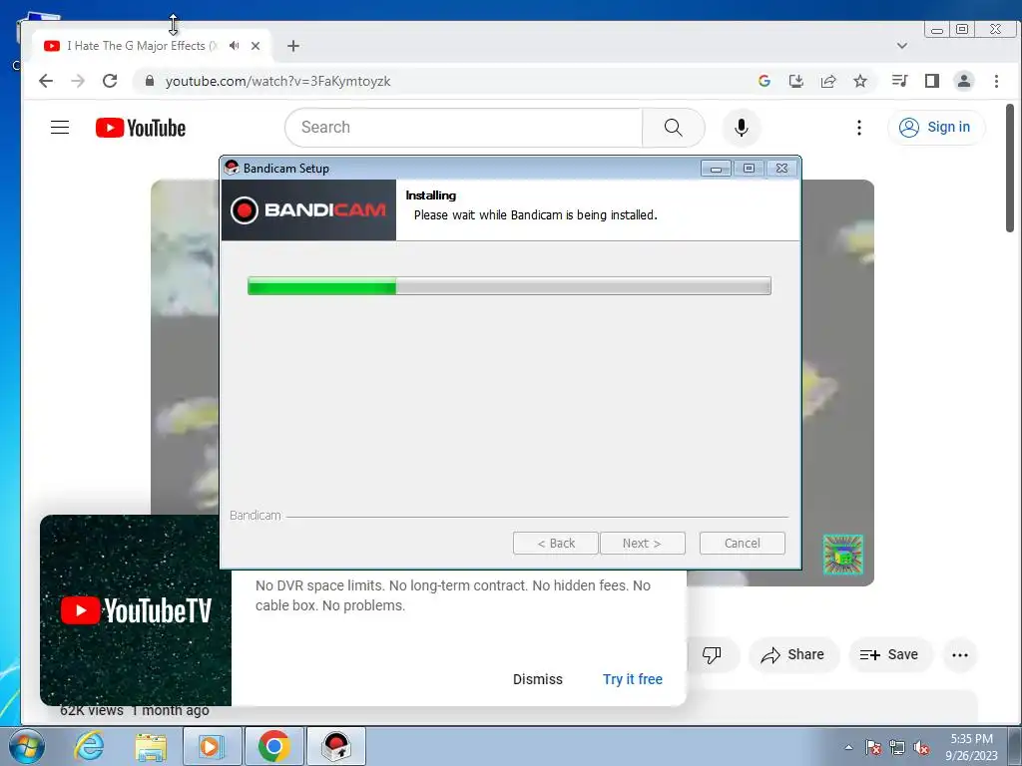This screenshot has height=766, width=1022.
Task: Save the video to a playlist
Action: click(889, 654)
